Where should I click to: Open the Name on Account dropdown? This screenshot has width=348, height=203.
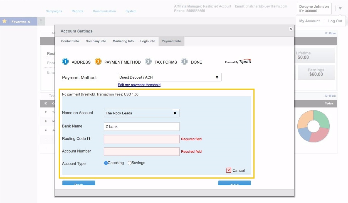click(x=142, y=113)
